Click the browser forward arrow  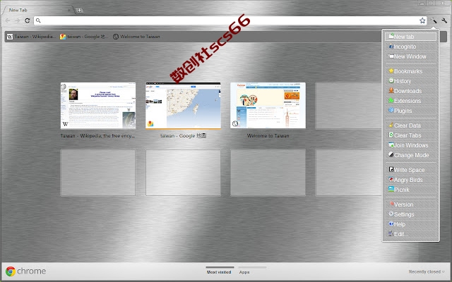click(x=17, y=20)
